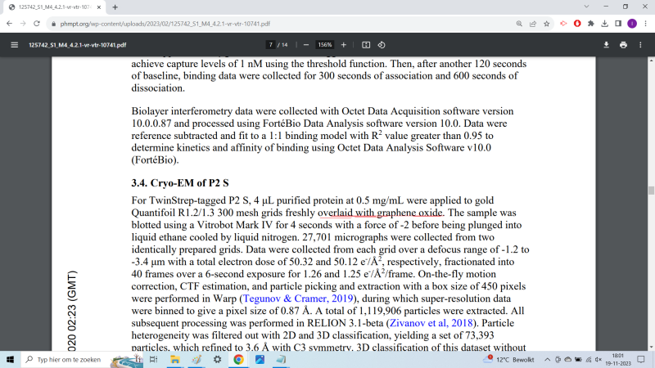Click the address bar URL
Screen dimensions: 655x368
(165, 24)
